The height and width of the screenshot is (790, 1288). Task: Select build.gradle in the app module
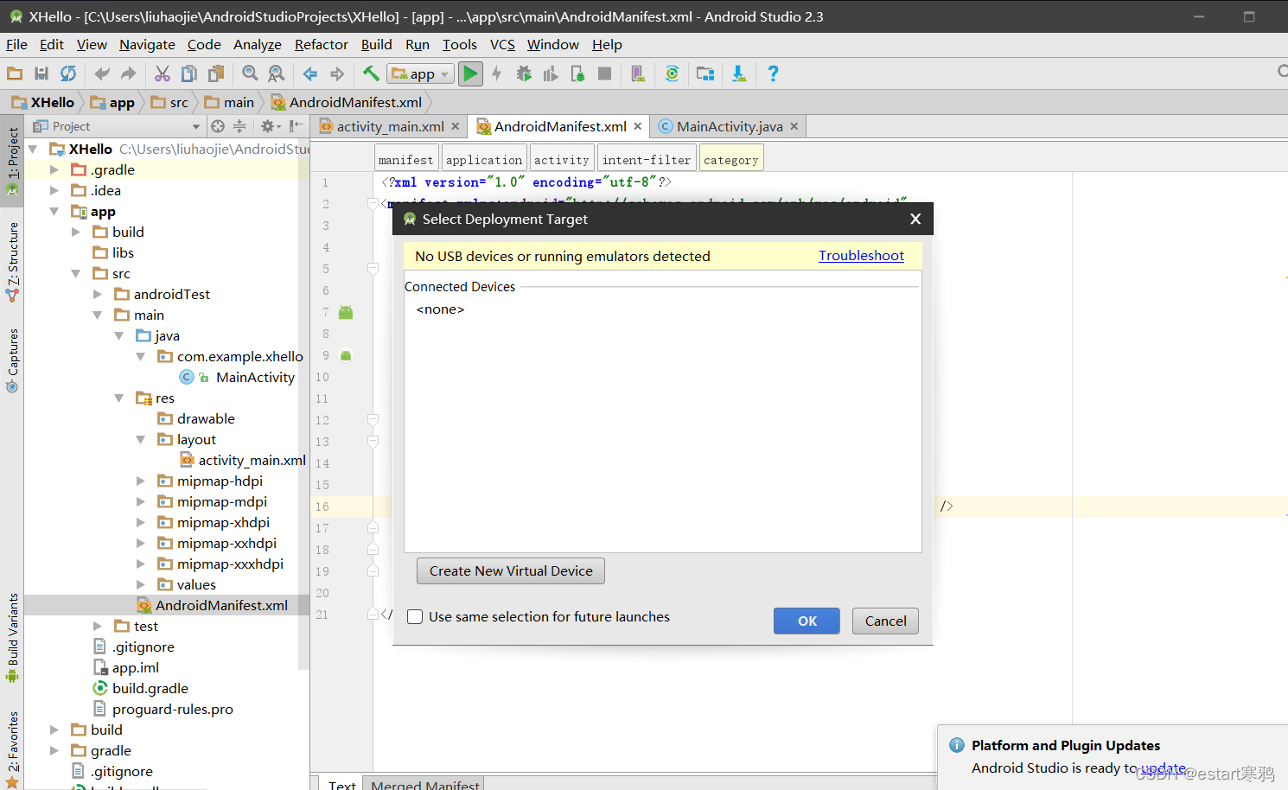tap(150, 688)
